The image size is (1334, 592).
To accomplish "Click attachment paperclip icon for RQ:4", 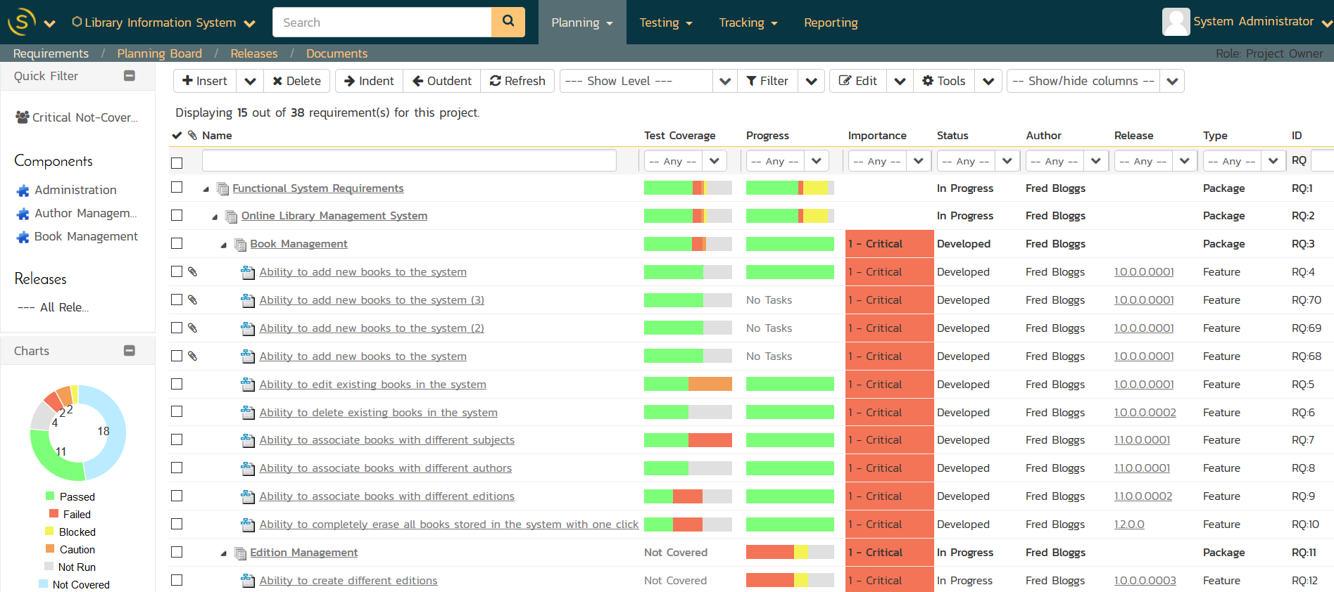I will 192,271.
